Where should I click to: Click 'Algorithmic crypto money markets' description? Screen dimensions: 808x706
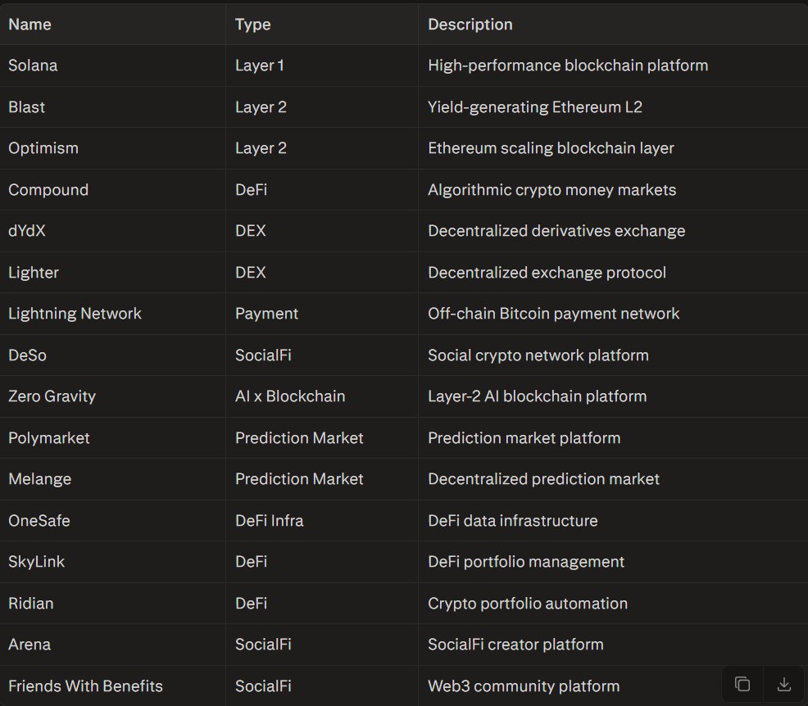552,190
